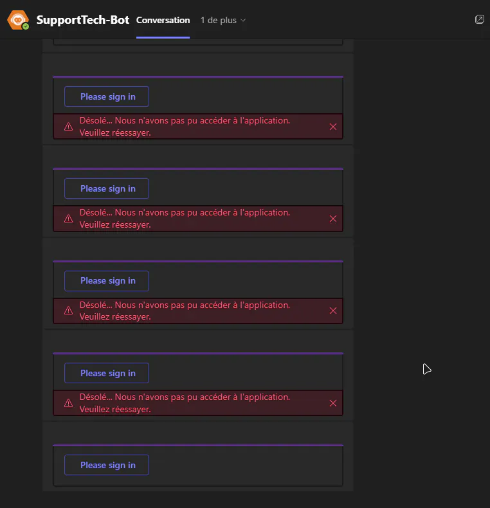Expand the '1 de plus' tabs dropdown
The image size is (490, 508).
coord(223,21)
